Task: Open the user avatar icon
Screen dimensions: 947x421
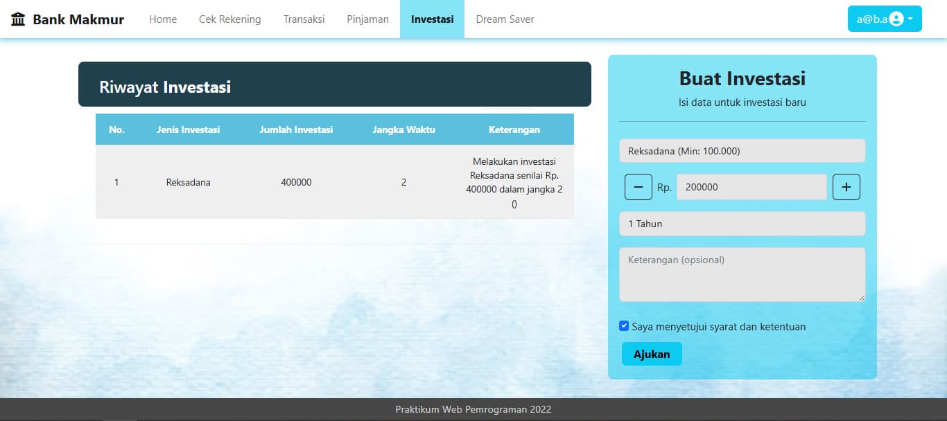Action: [x=897, y=19]
